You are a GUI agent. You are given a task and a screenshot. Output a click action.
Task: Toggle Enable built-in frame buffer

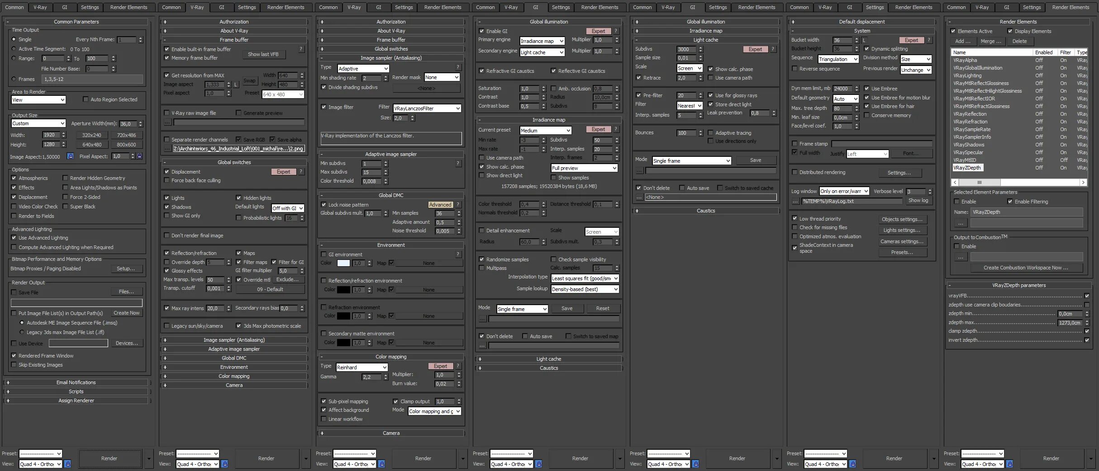click(167, 49)
